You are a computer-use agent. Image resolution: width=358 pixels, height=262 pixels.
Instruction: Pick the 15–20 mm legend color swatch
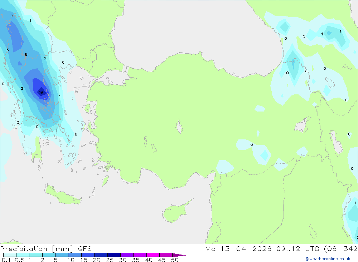pos(88,255)
